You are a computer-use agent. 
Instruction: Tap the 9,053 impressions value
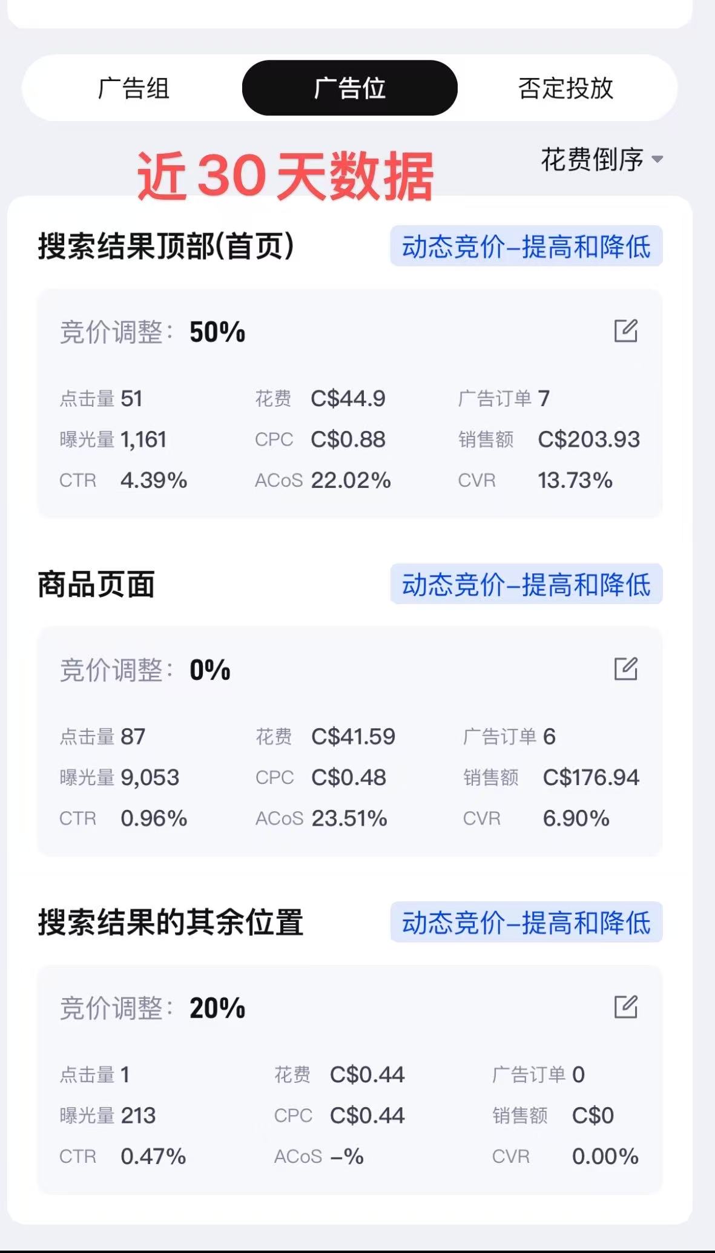[150, 777]
